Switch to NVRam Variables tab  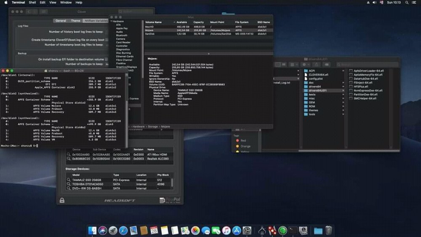coord(96,21)
